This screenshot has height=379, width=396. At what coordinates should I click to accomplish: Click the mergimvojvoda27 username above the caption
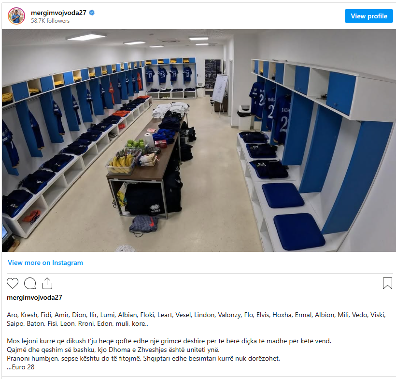pos(34,298)
